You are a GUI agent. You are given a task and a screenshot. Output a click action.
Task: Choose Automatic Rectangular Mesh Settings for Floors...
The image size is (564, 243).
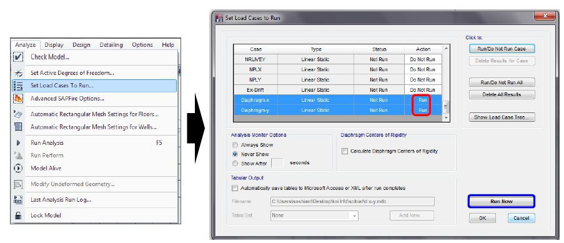94,114
